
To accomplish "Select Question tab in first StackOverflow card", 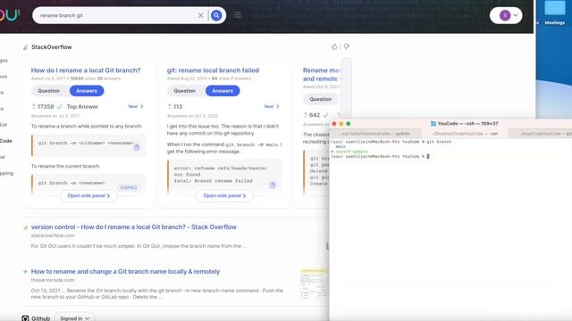I will tap(48, 91).
